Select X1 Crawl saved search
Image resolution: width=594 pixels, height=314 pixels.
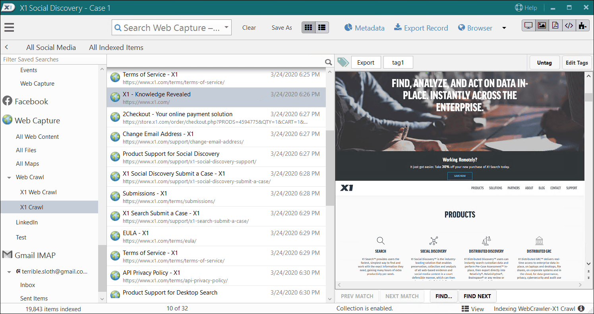coord(49,207)
